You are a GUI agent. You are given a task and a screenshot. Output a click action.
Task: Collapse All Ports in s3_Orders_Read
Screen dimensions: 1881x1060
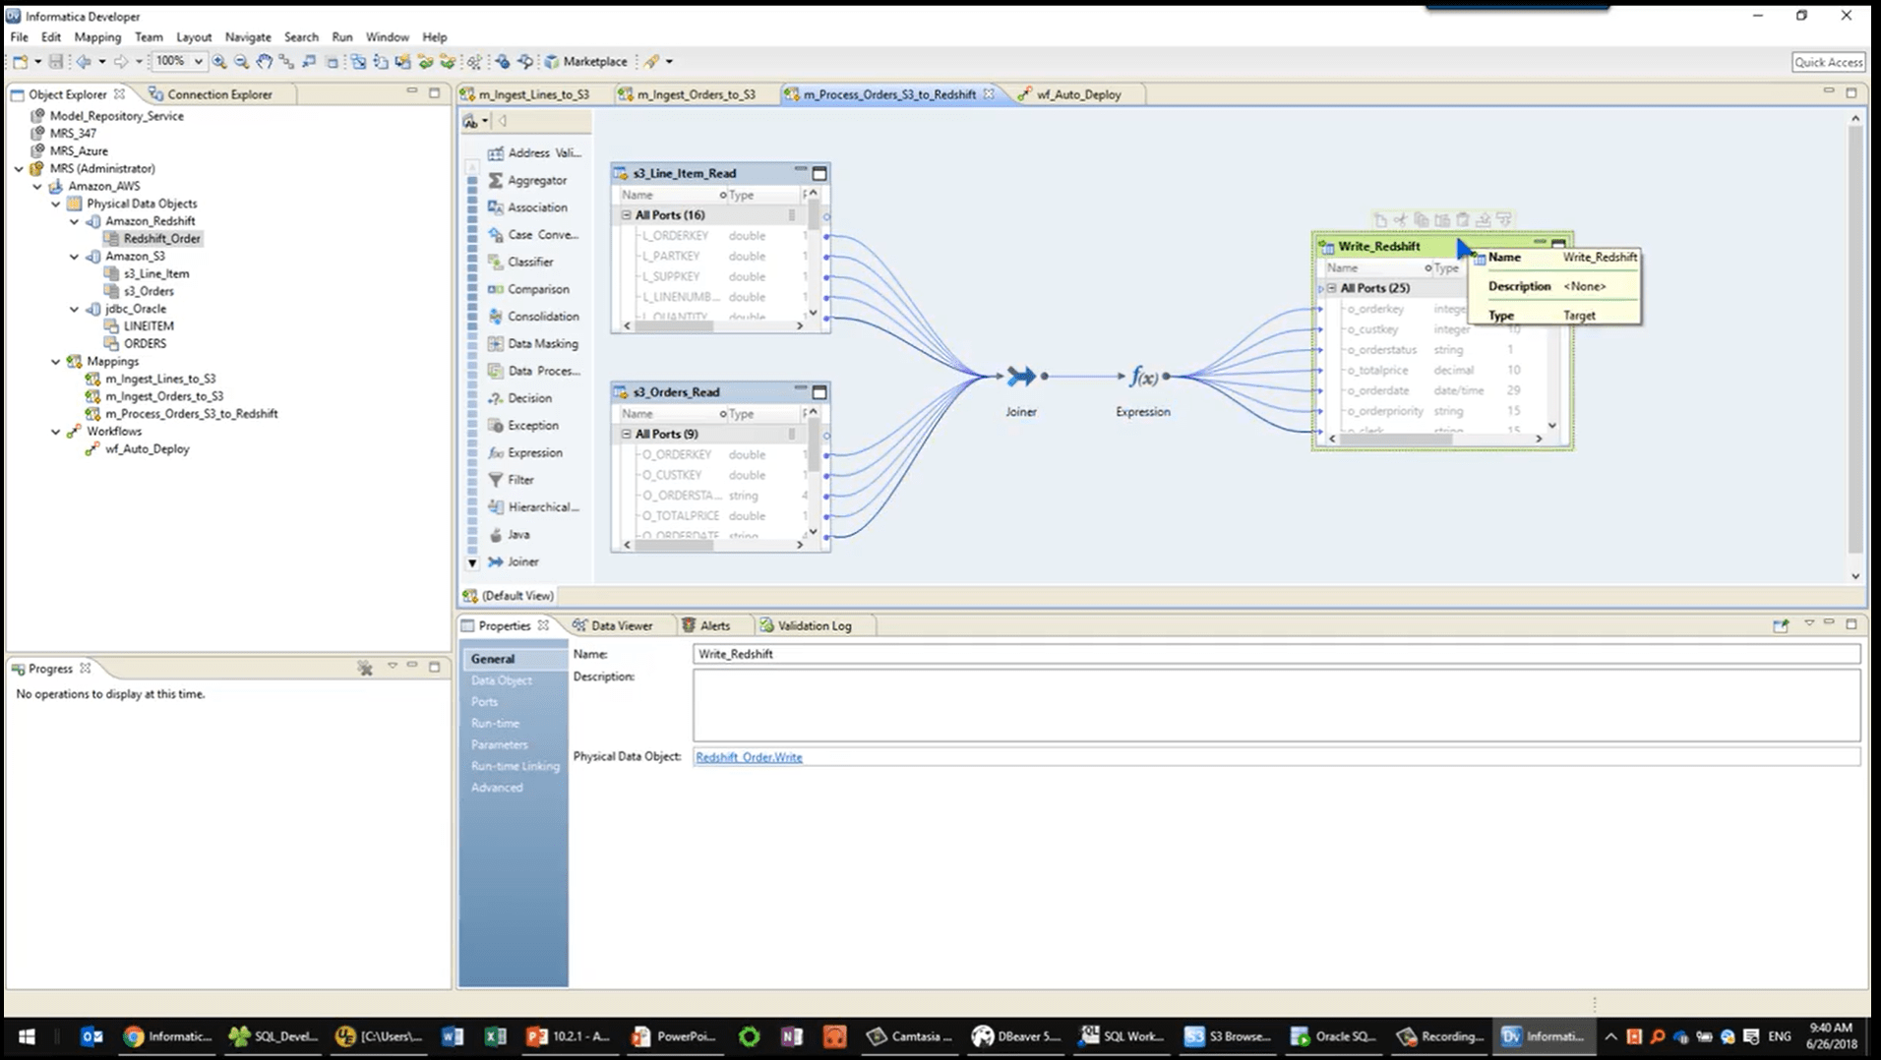coord(626,434)
